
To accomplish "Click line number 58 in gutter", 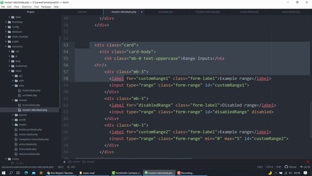I will [66, 78].
